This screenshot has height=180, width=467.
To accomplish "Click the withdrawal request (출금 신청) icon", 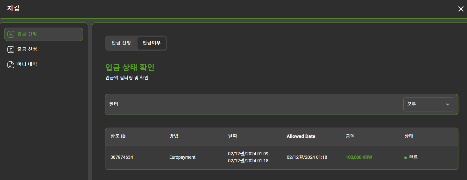I will [11, 49].
